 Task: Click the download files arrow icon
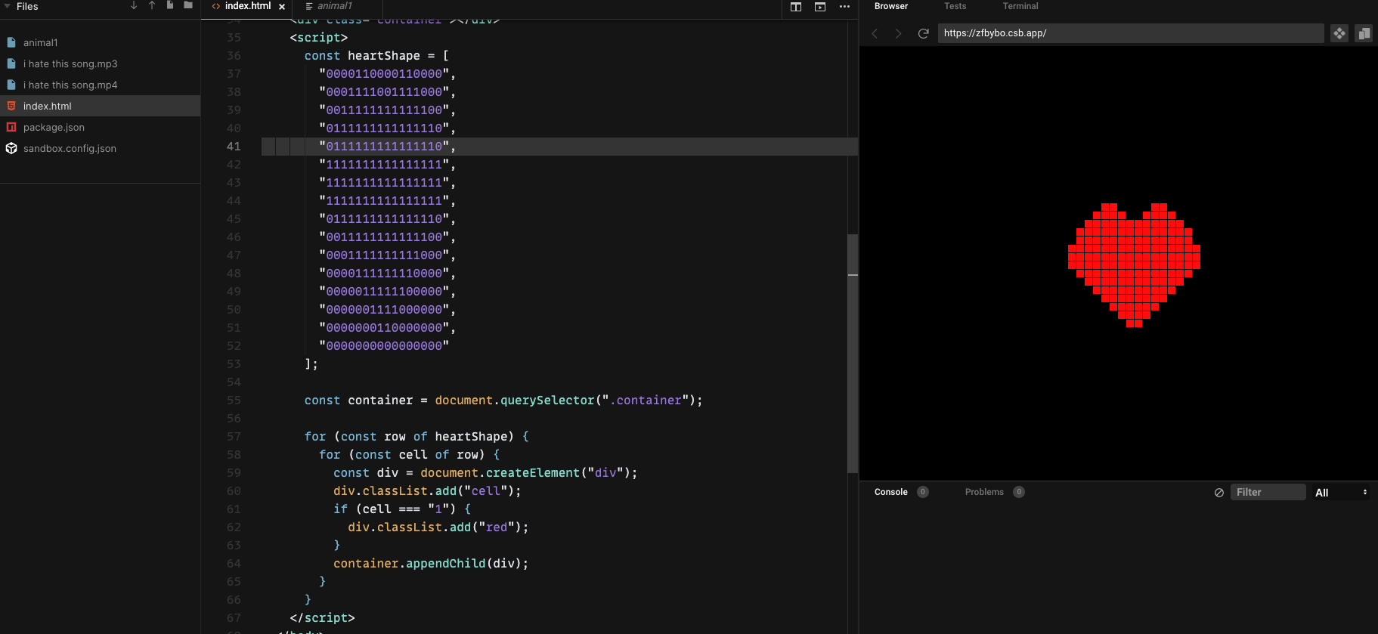(134, 6)
